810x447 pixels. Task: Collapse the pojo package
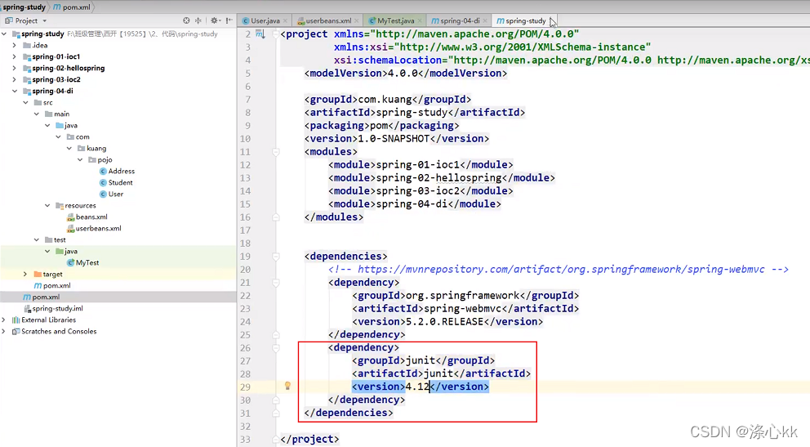coord(80,159)
